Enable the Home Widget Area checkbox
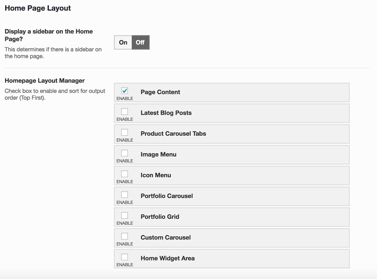Viewport: 377px width, 279px height. point(124,257)
